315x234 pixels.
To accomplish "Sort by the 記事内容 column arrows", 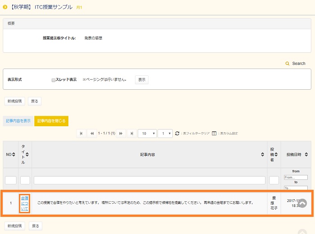I will point(262,155).
